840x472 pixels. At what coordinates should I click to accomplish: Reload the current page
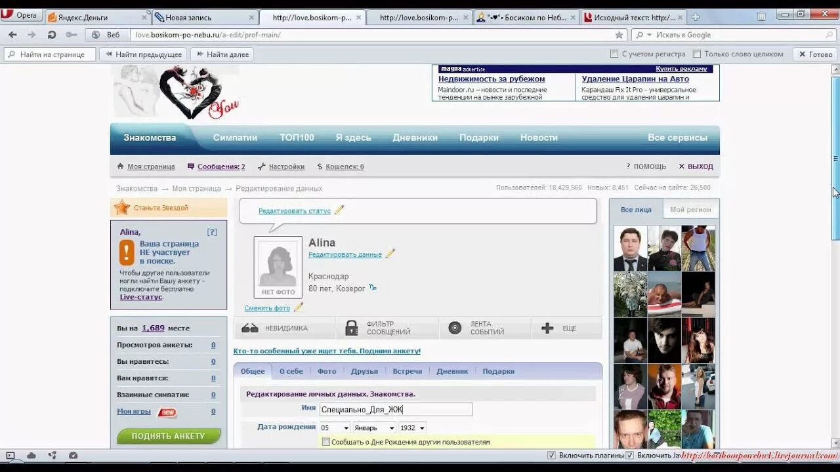pyautogui.click(x=52, y=35)
